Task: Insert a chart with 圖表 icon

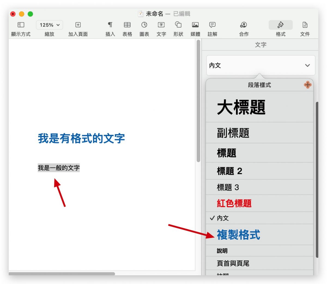Action: [144, 25]
